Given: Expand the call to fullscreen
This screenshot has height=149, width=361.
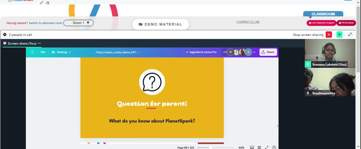Looking at the screenshot, I should click(350, 35).
